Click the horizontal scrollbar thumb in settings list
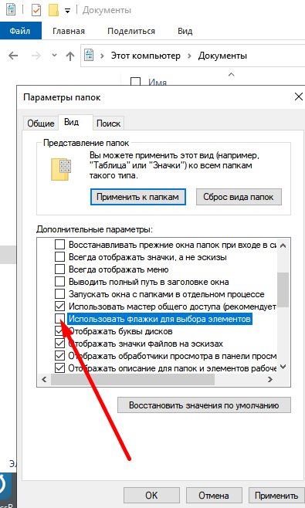This screenshot has height=508, width=305. click(x=133, y=379)
